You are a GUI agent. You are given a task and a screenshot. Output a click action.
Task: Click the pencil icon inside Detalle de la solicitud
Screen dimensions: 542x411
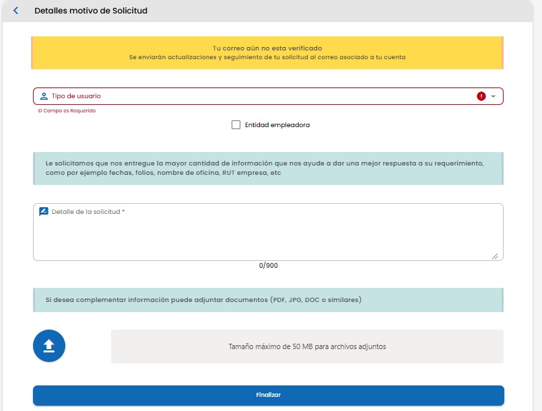[x=44, y=210]
